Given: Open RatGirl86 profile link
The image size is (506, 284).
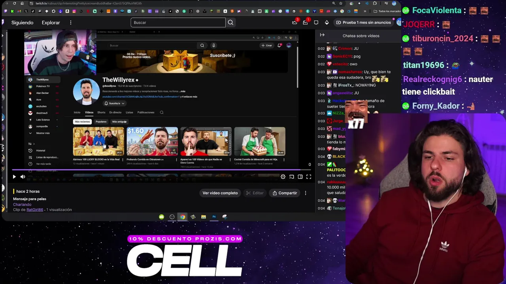Looking at the screenshot, I should point(35,210).
